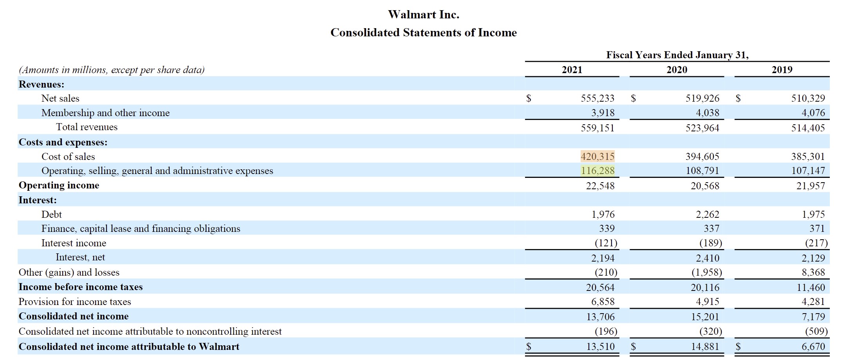Click consolidated net income value 13,706
Screen dimensions: 849x364
600,317
